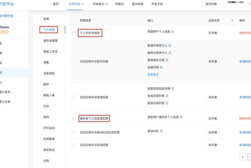Select the 智能工作流 category
Viewport: 251px width, 168px height.
50,51
